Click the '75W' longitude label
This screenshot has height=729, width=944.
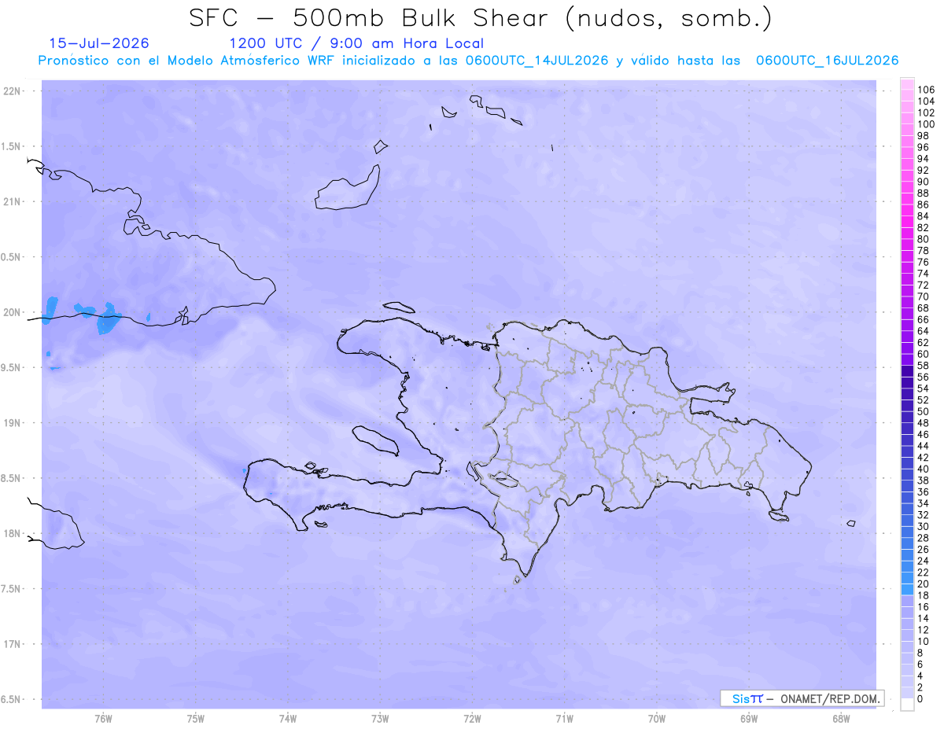(195, 718)
